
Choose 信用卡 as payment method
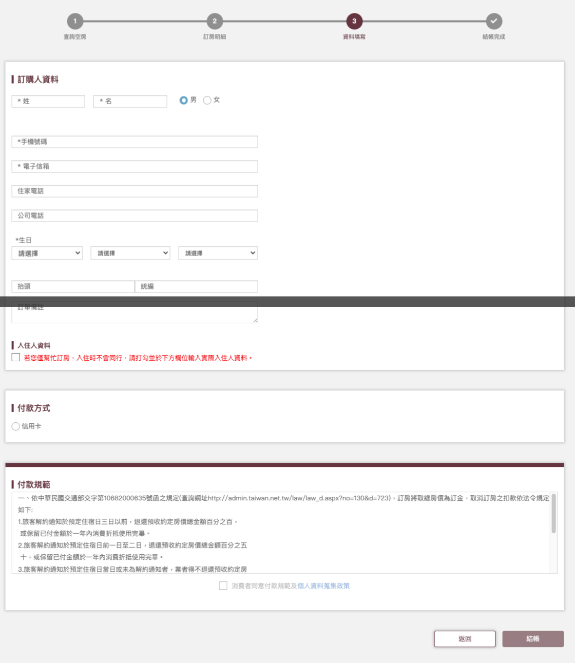[16, 426]
